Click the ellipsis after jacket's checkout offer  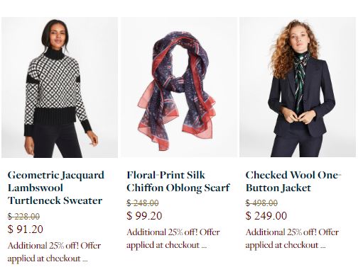[323, 246]
